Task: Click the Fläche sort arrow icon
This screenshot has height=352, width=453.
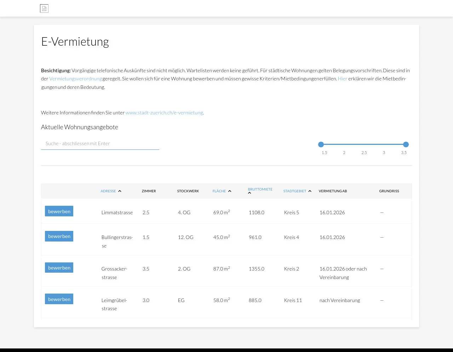Action: 230,191
